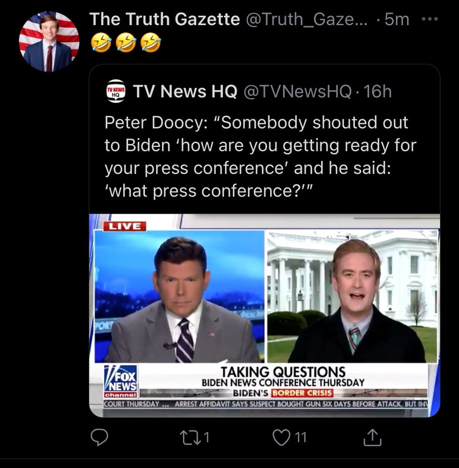Click the laughing emoji tweet text
Viewport: 459px width, 468px height.
(x=126, y=42)
